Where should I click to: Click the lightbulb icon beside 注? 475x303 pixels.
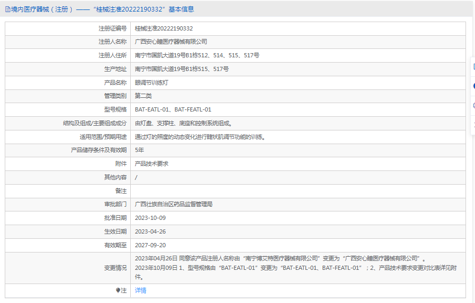click(x=118, y=290)
